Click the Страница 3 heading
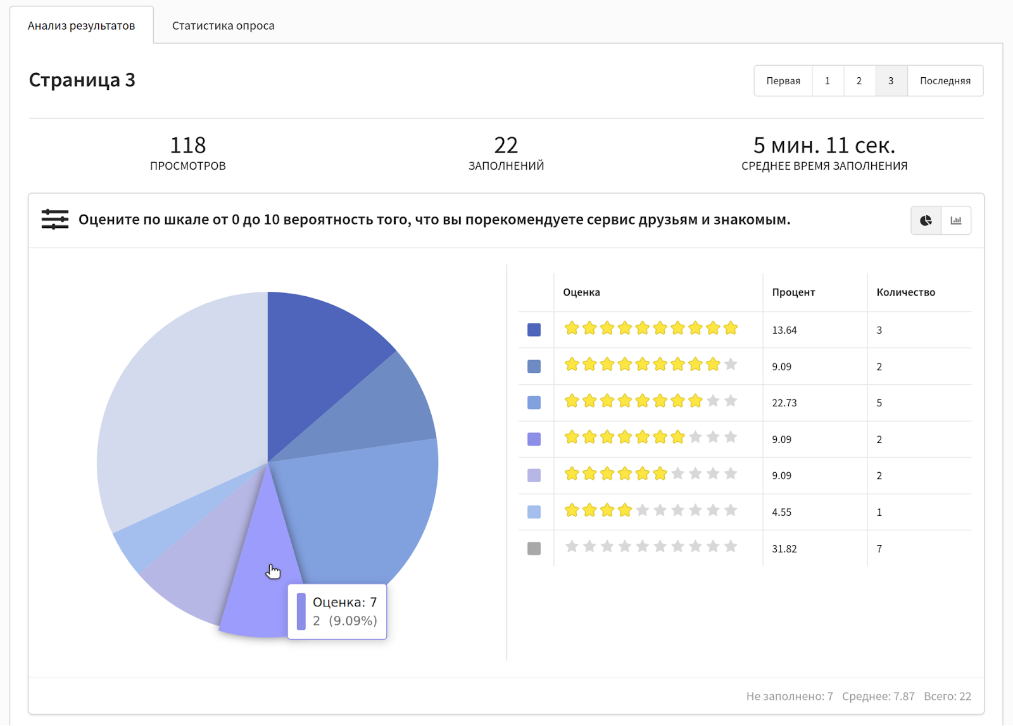 (82, 80)
